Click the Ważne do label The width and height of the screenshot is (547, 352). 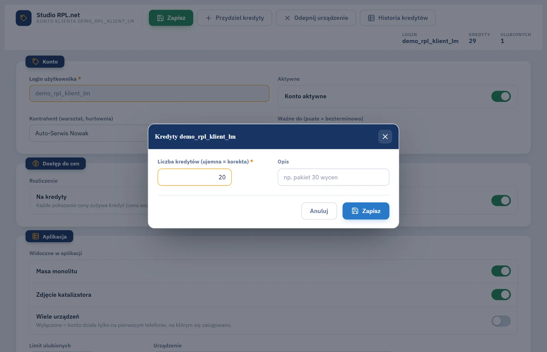click(320, 119)
